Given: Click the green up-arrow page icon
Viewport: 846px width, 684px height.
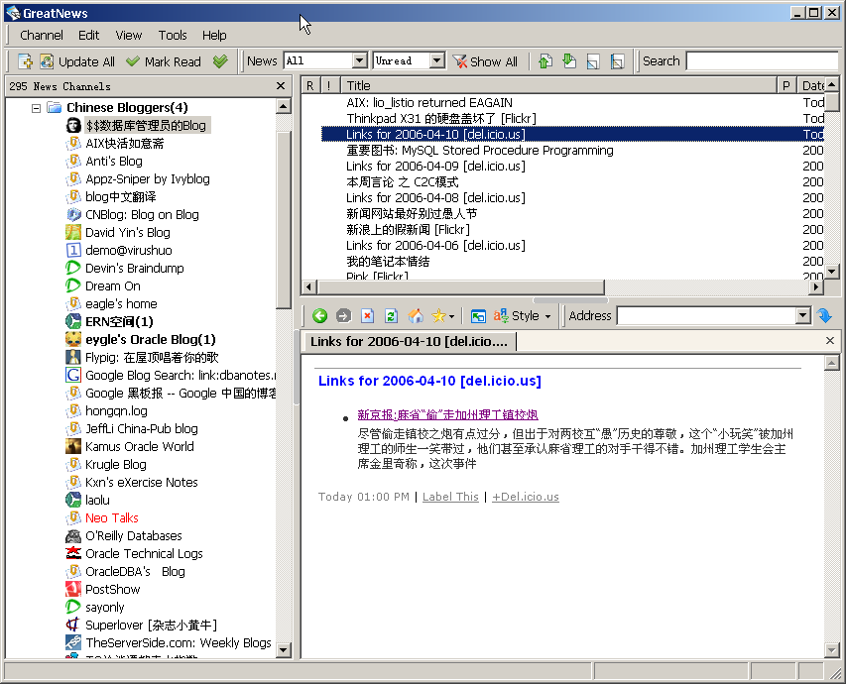Looking at the screenshot, I should pyautogui.click(x=545, y=61).
